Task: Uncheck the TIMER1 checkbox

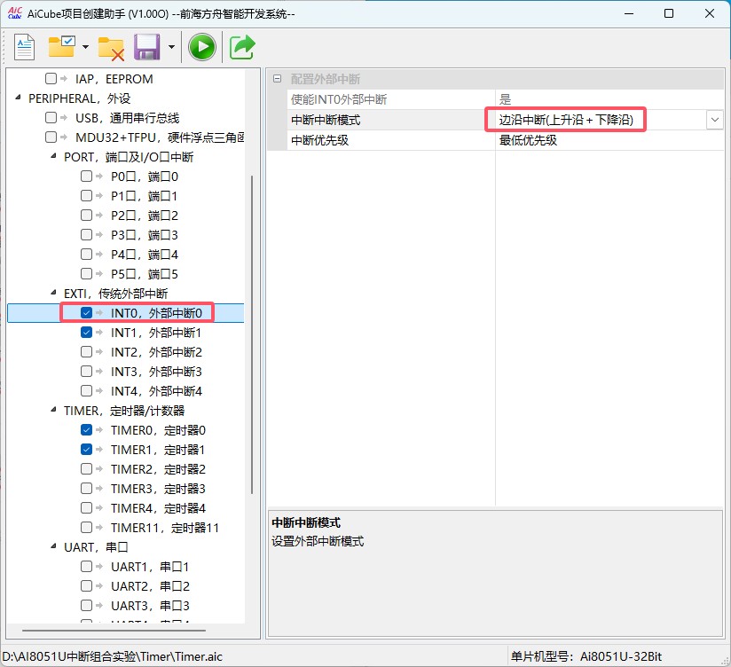Action: 86,449
